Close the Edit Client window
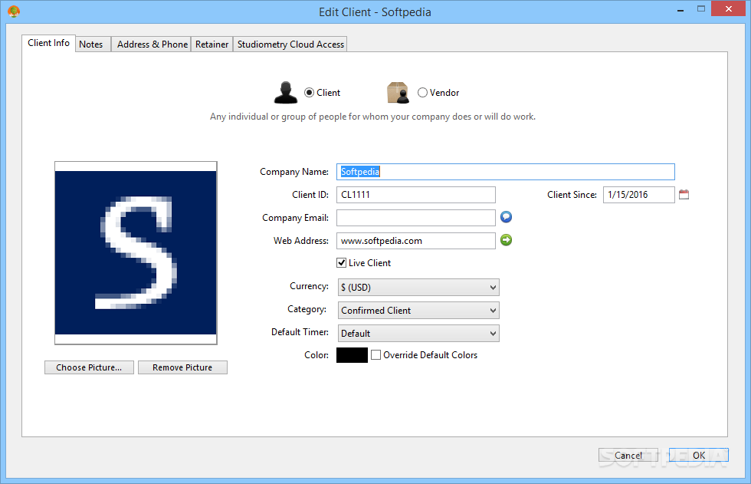Screen dimensions: 751x484 [x=729, y=9]
